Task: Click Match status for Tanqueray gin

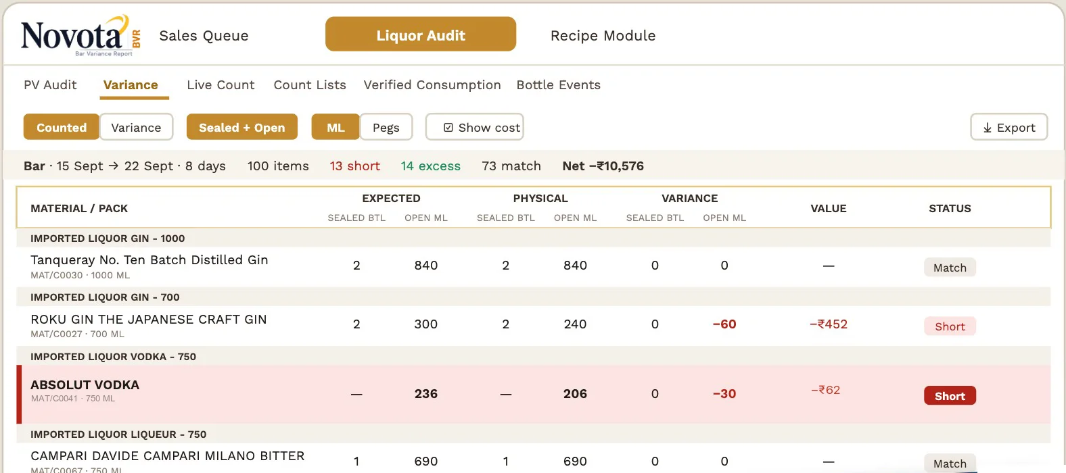Action: pyautogui.click(x=950, y=268)
